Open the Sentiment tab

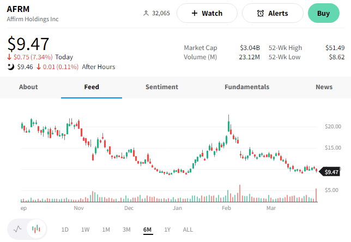pyautogui.click(x=162, y=87)
